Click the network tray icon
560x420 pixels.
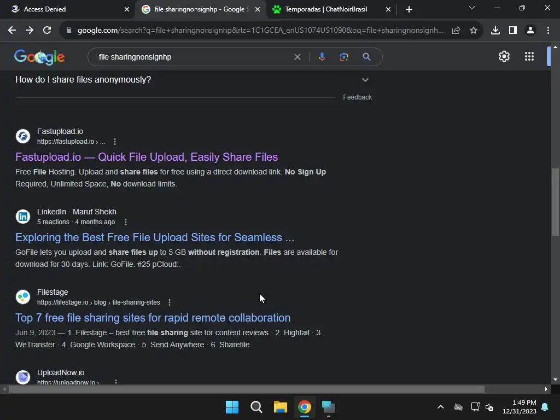click(x=475, y=407)
